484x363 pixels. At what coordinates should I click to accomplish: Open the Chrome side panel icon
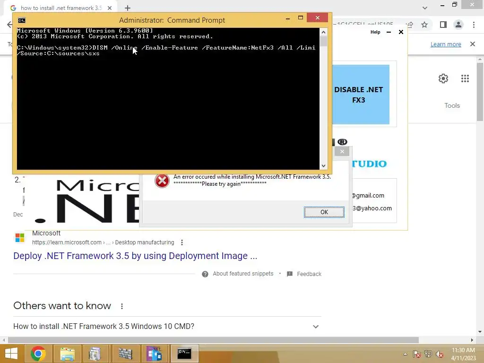click(x=443, y=25)
